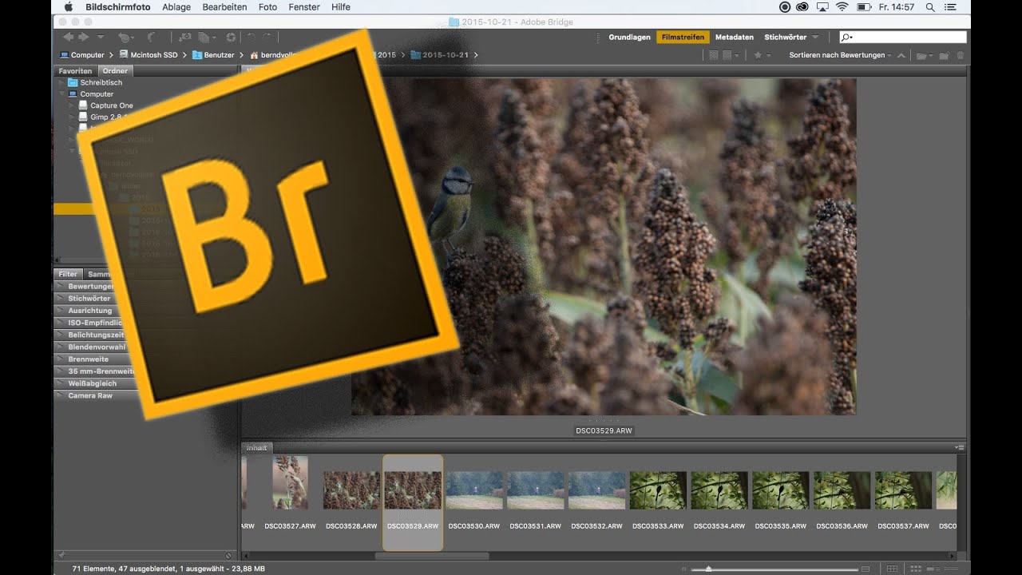
Task: Go forward with the right arrow icon
Action: click(x=84, y=38)
